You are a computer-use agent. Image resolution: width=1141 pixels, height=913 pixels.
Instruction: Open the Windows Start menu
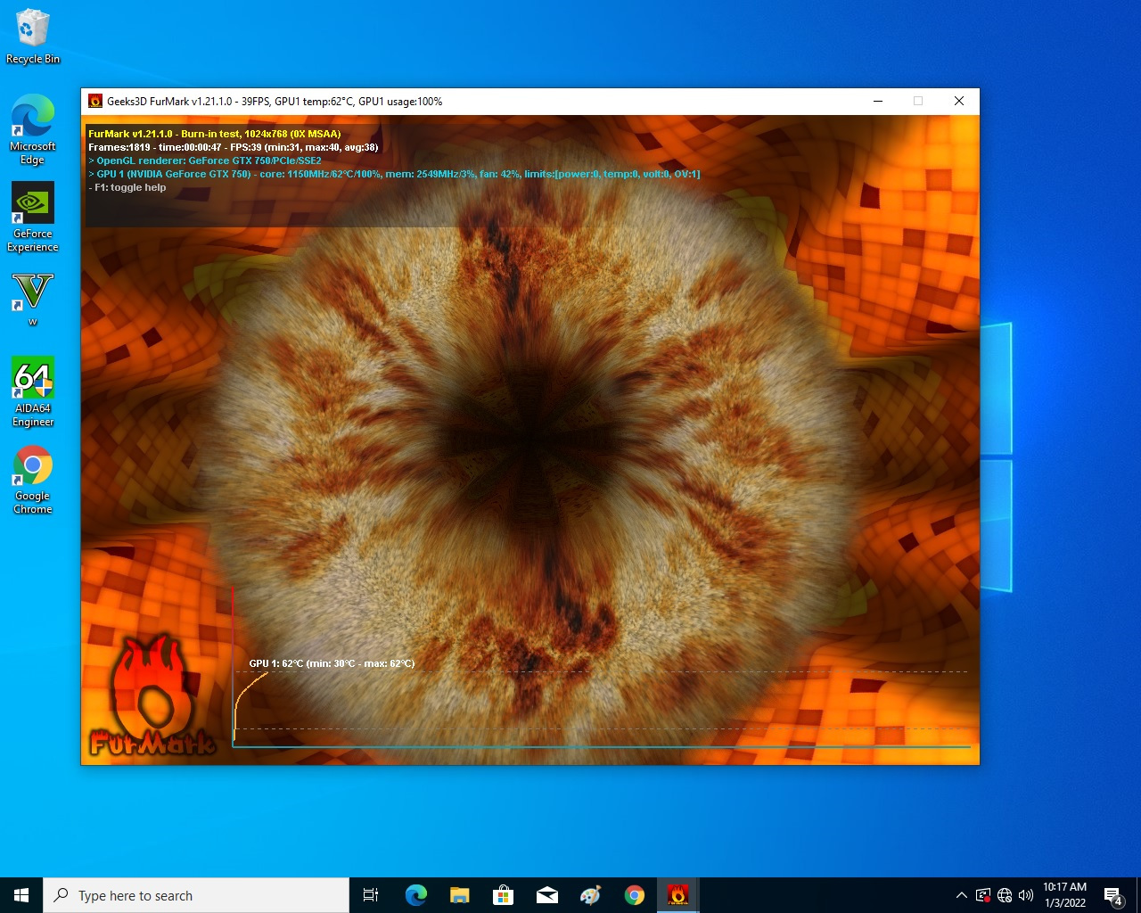click(x=21, y=895)
